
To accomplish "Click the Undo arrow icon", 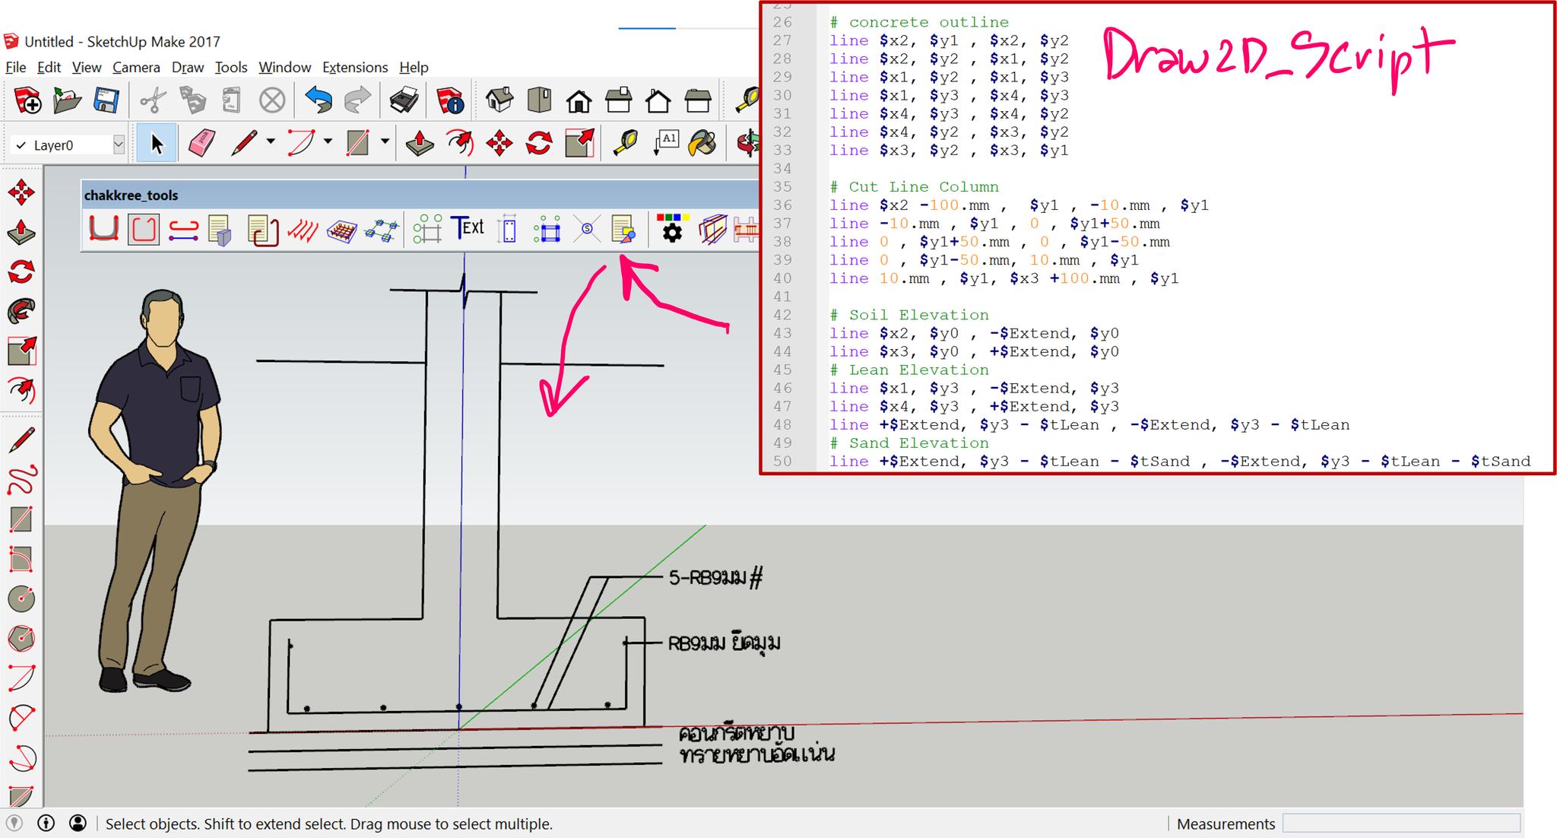I will pos(319,100).
